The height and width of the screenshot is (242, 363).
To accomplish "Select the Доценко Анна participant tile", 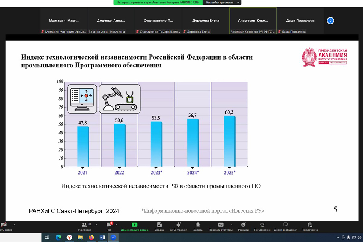I will [x=111, y=21].
